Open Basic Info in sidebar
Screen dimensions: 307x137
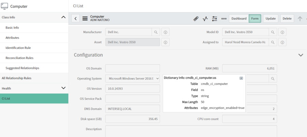pos(34,28)
